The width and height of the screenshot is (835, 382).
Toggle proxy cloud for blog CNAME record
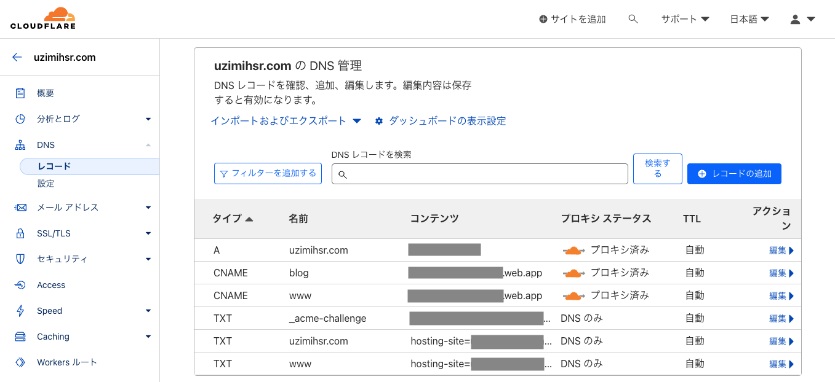(573, 273)
